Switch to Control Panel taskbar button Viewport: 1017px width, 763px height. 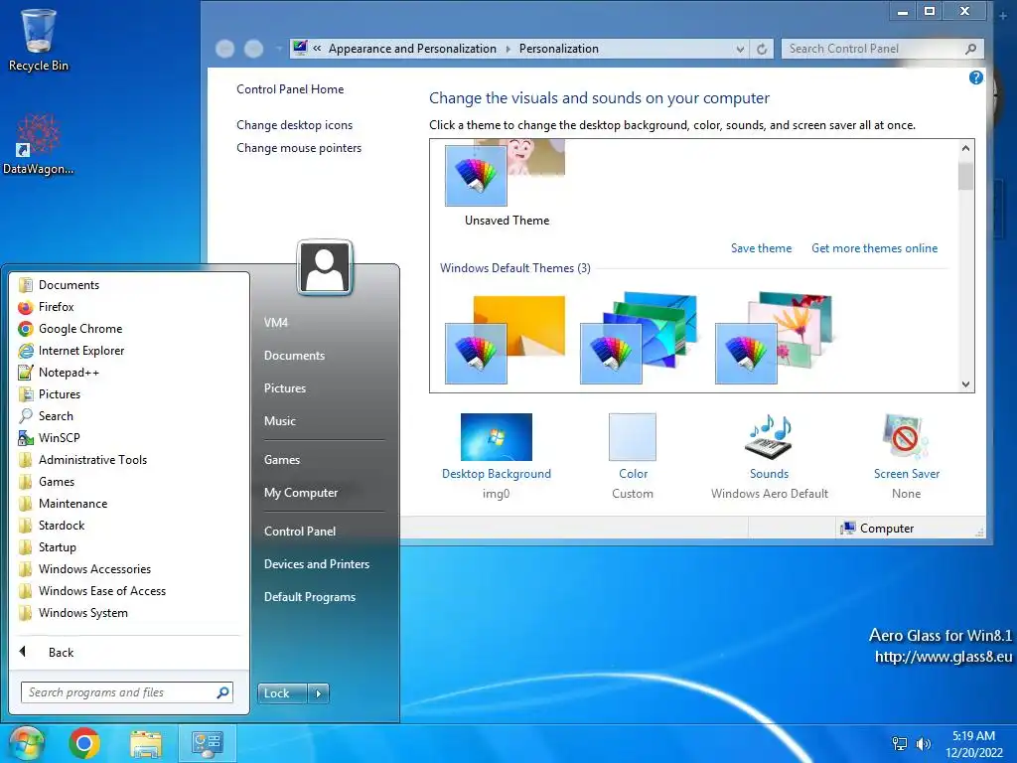tap(207, 744)
